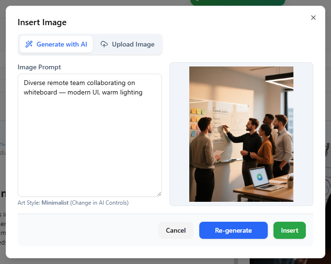Click the "Image Prompt" field label
This screenshot has width=331, height=264.
(x=39, y=67)
